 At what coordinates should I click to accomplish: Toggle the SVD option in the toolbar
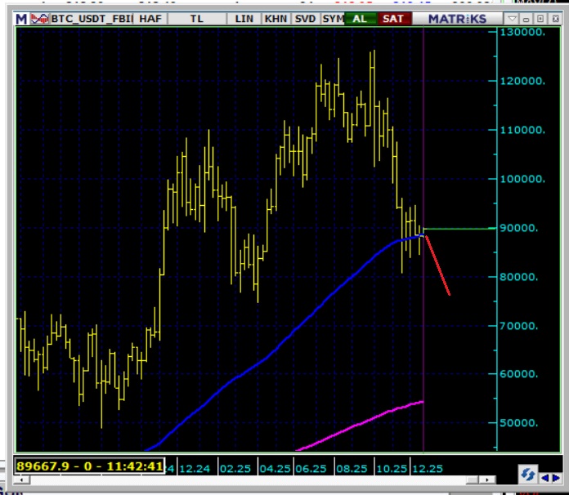(x=305, y=18)
